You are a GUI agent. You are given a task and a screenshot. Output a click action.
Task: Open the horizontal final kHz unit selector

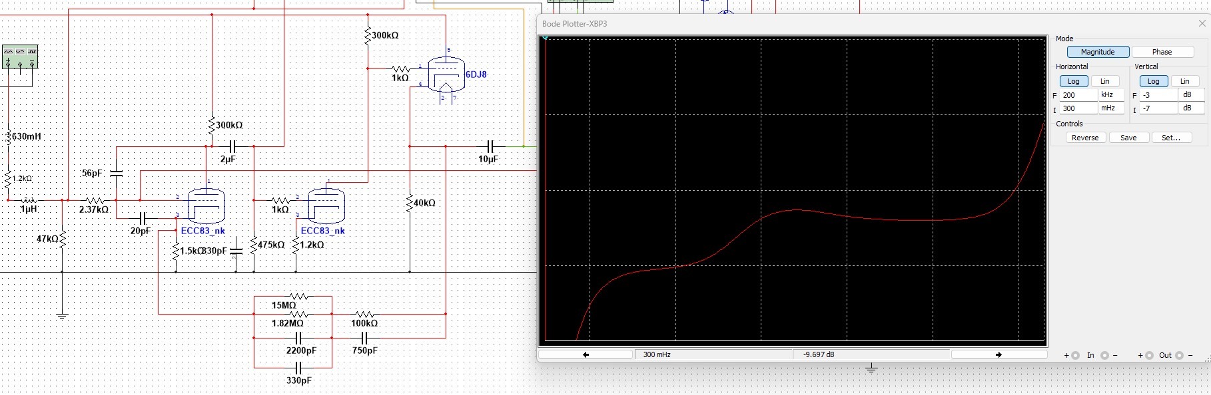coord(1111,94)
